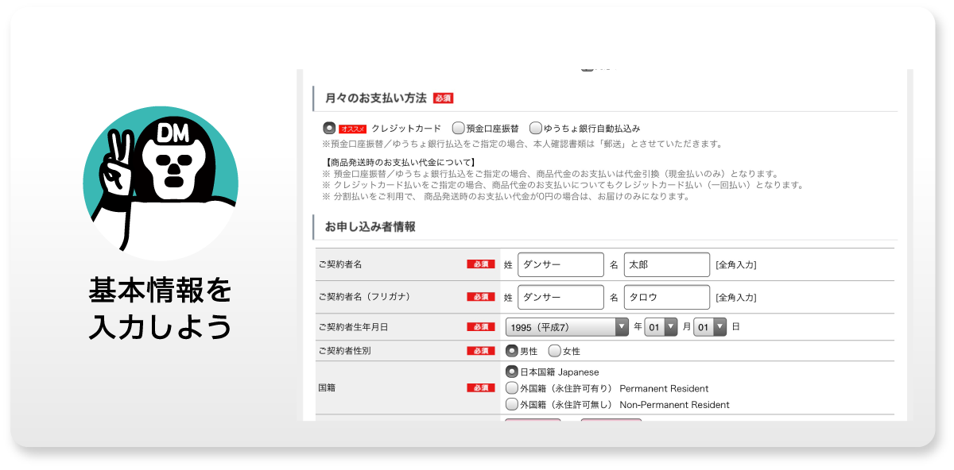
Task: Click the DM masked mascot avatar
Action: tap(161, 183)
